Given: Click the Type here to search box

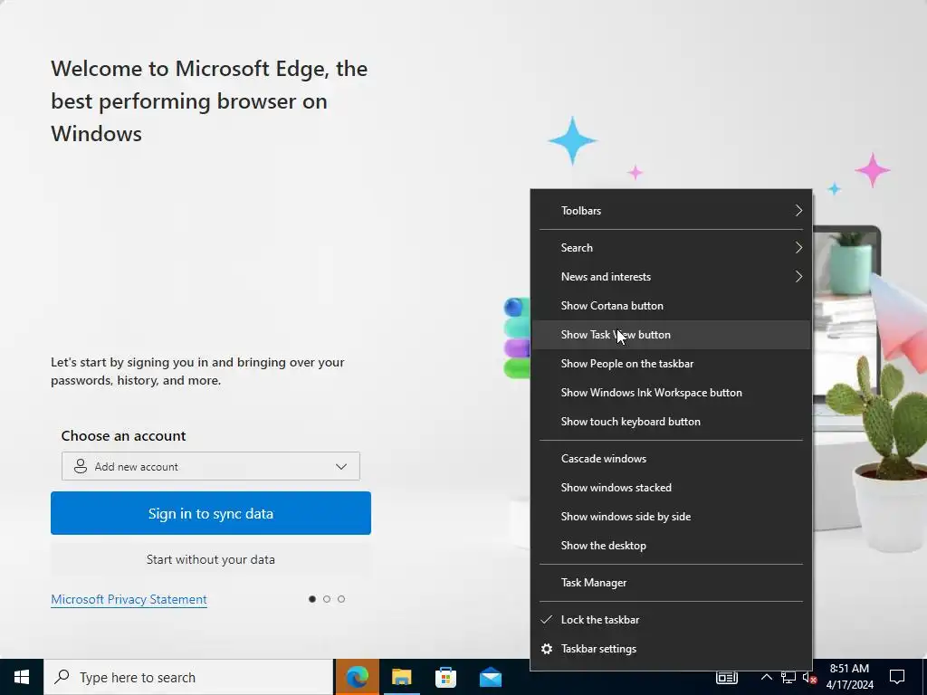Looking at the screenshot, I should click(x=188, y=677).
